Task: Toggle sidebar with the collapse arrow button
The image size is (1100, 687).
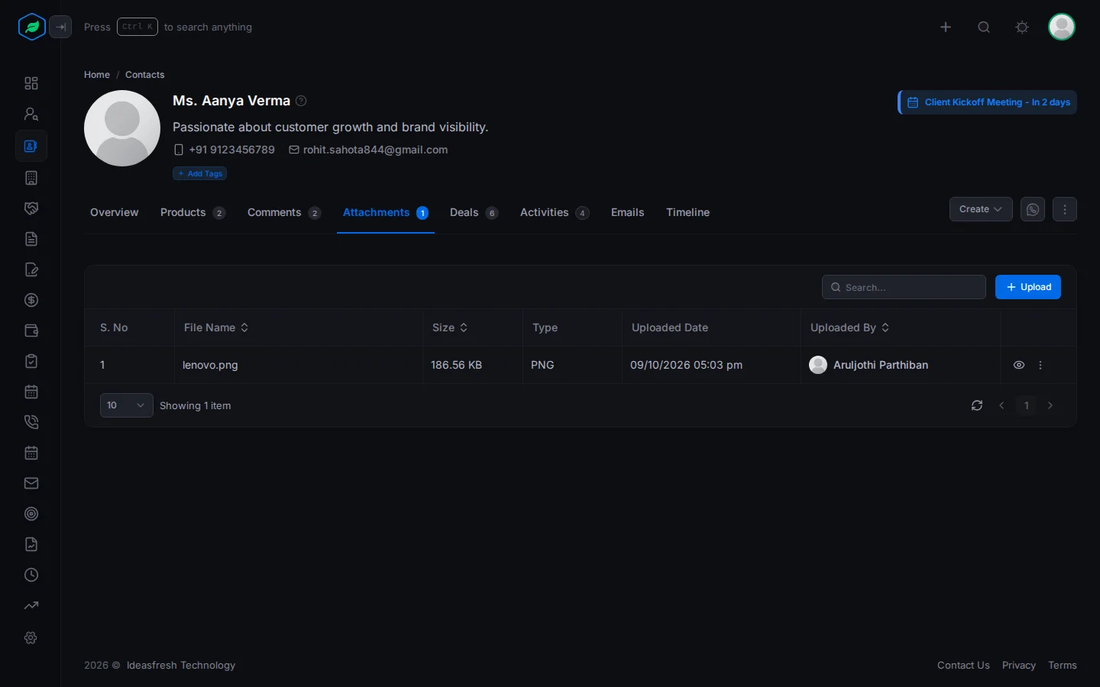Action: pos(60,27)
